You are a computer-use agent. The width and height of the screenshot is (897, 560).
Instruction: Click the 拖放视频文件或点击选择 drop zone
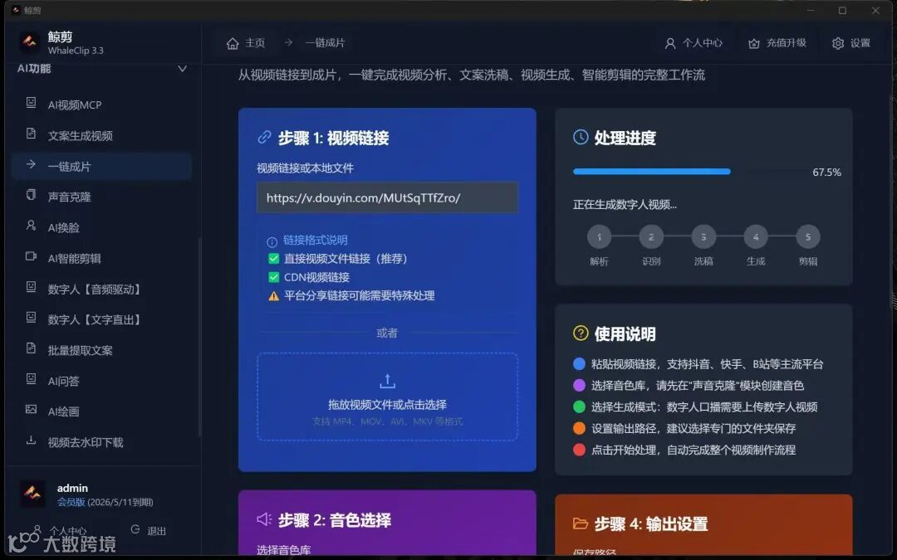click(x=387, y=397)
